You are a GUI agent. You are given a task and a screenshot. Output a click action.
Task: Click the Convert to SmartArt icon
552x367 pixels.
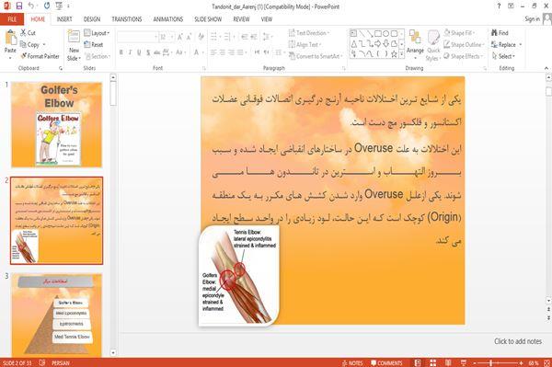click(x=292, y=56)
